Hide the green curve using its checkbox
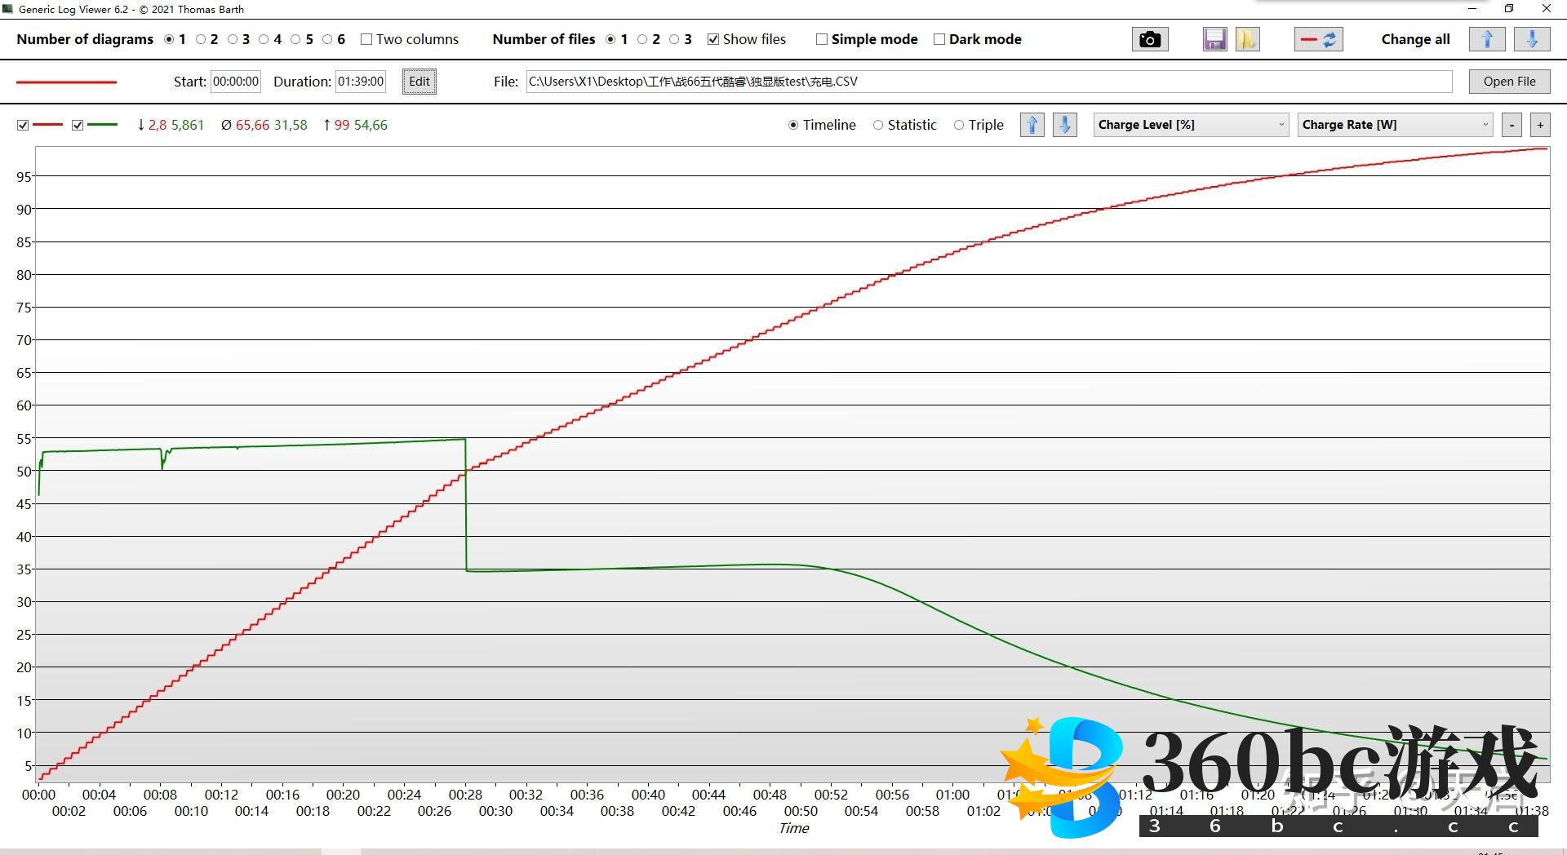 tap(78, 125)
